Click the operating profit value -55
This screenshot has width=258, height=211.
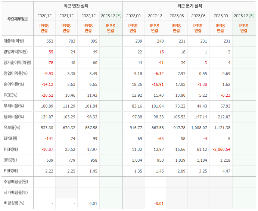pos(50,52)
